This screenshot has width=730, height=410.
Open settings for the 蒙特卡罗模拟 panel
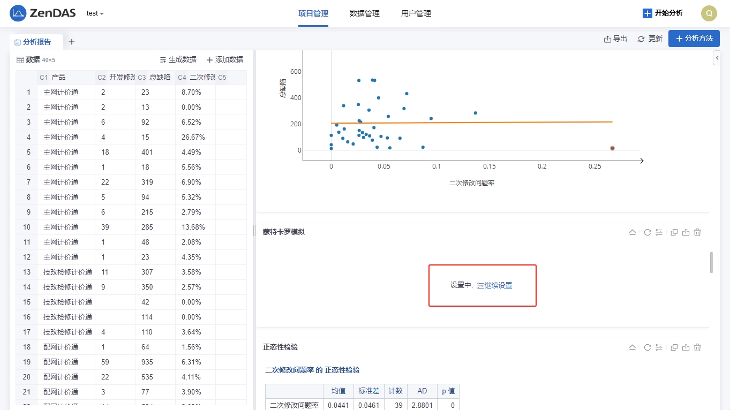pos(659,232)
